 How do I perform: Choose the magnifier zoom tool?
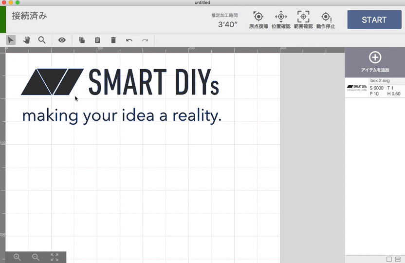(x=42, y=40)
